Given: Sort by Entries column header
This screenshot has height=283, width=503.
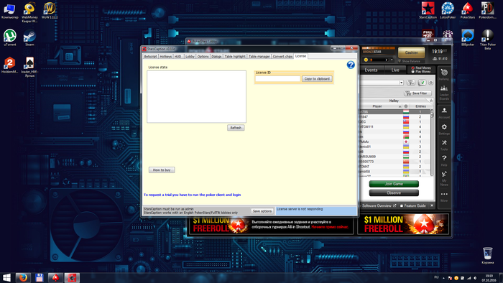Looking at the screenshot, I should coord(420,106).
